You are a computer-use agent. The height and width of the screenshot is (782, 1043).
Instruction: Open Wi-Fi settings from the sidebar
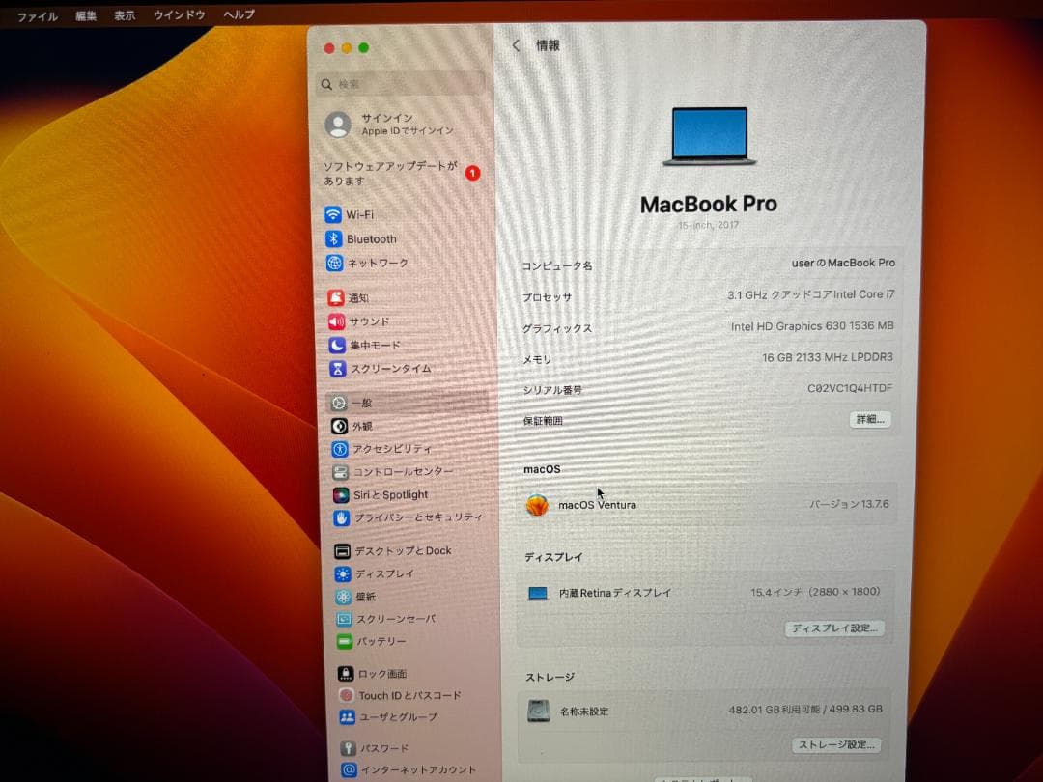[377, 214]
